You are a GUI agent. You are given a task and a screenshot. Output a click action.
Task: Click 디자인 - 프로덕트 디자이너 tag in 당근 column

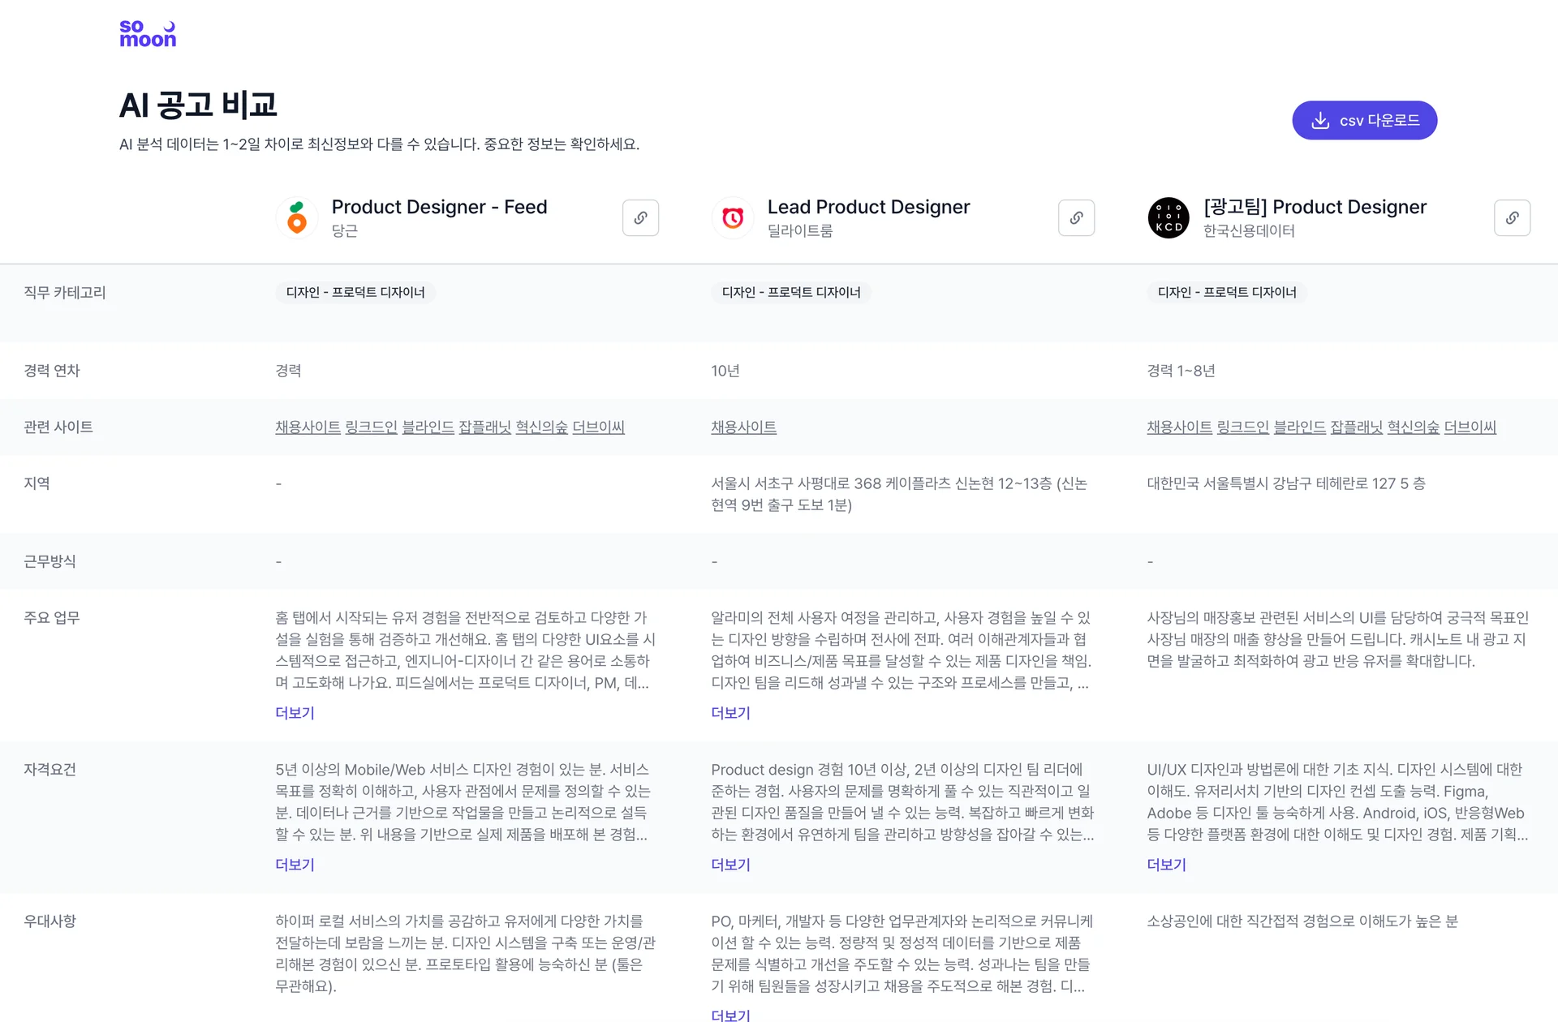coord(355,293)
